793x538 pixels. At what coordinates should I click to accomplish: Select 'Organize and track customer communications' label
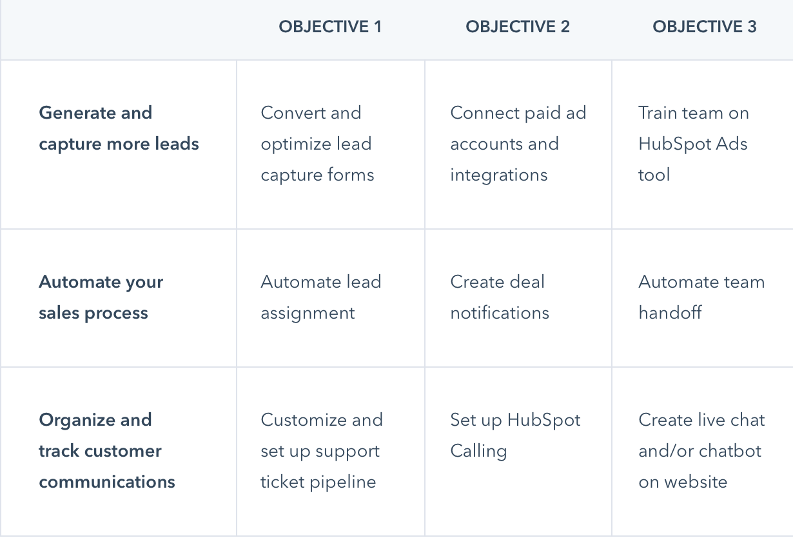click(x=107, y=451)
